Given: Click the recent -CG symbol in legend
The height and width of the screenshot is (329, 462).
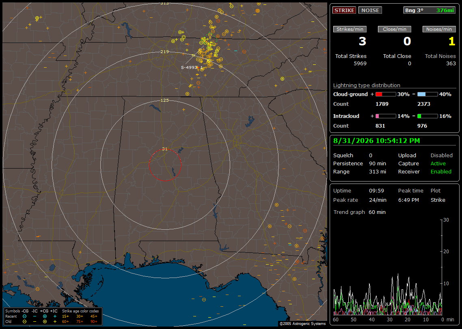Looking at the screenshot, I should point(24,316).
